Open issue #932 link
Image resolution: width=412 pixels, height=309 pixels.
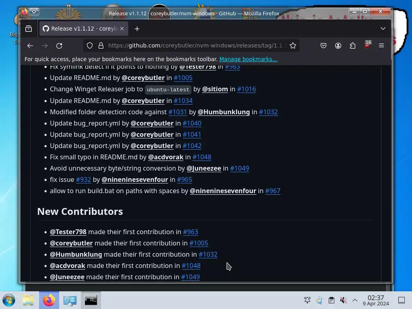[83, 180]
